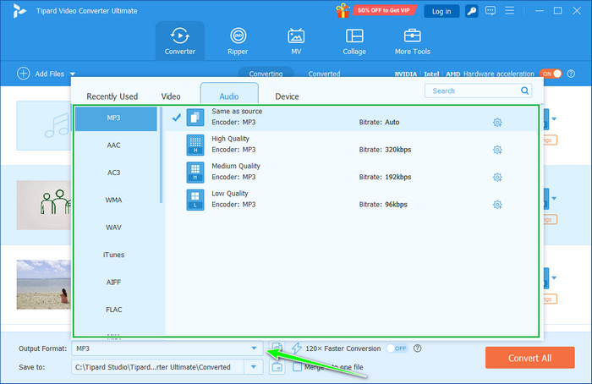Expand first file's format dropdown arrow
The width and height of the screenshot is (592, 384).
click(554, 119)
